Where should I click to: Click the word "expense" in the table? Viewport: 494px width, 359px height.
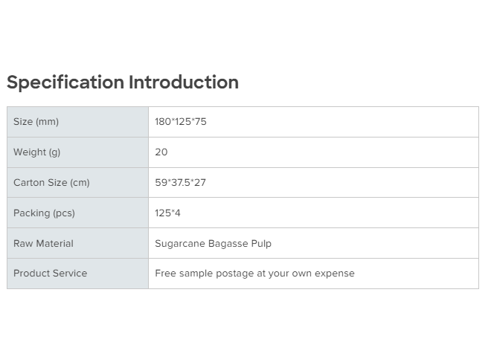point(335,274)
